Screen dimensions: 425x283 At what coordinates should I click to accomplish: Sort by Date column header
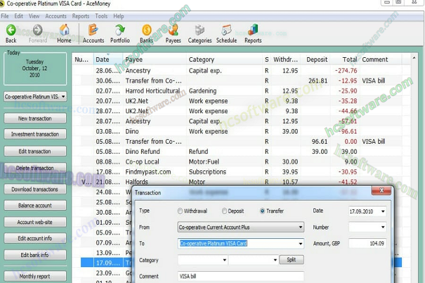108,60
